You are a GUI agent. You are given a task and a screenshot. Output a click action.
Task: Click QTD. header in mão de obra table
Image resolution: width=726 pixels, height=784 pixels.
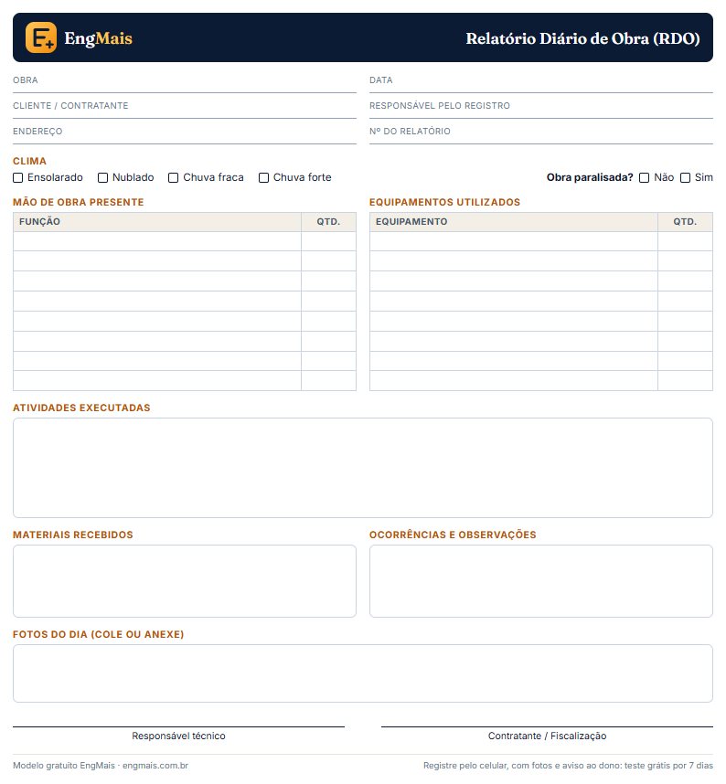point(328,221)
